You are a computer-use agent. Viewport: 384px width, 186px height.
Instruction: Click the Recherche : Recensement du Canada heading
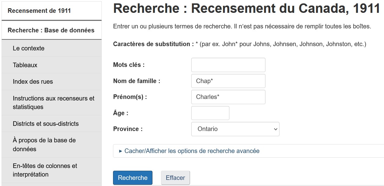click(246, 9)
